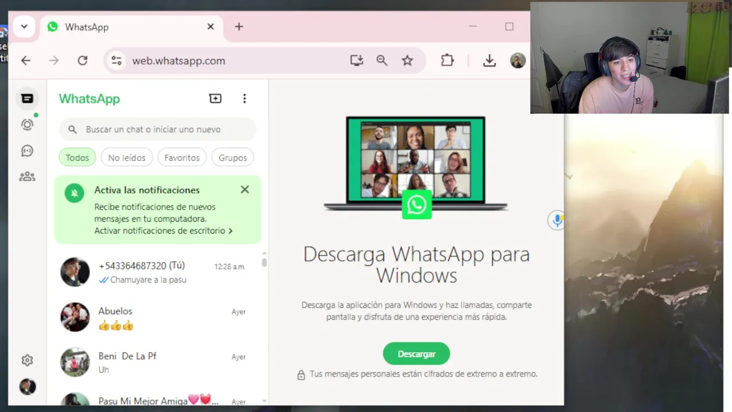The height and width of the screenshot is (412, 732).
Task: Open the three-dot WhatsApp menu
Action: [244, 98]
